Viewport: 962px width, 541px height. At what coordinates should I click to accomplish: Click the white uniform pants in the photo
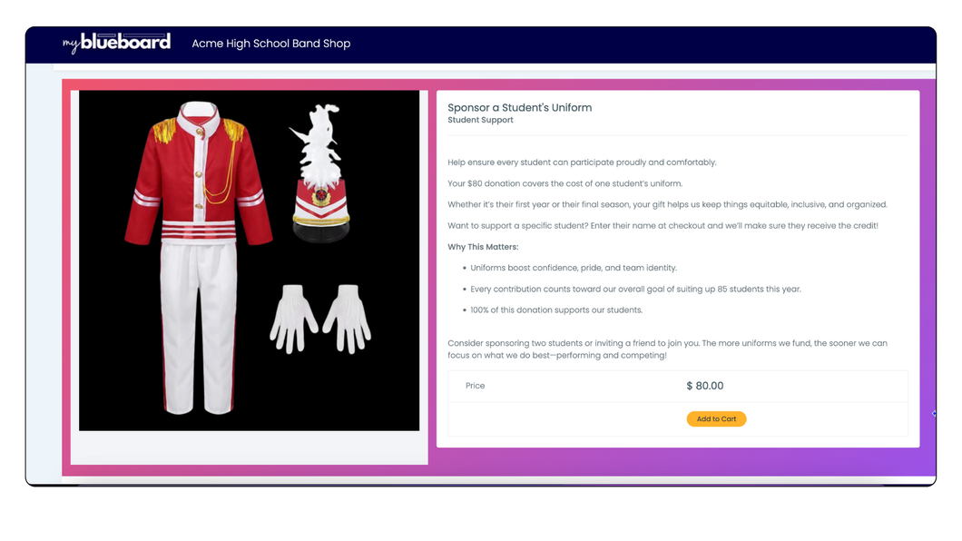198,329
